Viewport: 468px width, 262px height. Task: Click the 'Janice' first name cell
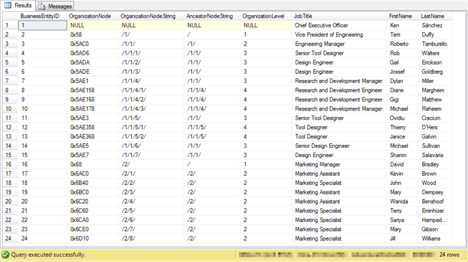point(402,136)
